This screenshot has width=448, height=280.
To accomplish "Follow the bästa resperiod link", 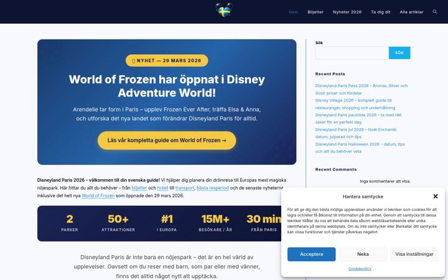I will [x=213, y=188].
